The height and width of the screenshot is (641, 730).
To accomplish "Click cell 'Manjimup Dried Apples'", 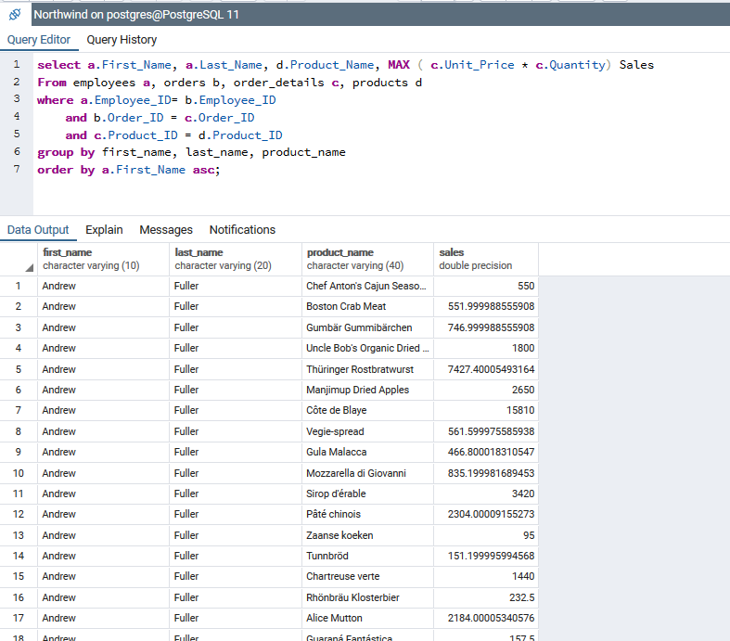I will point(368,390).
